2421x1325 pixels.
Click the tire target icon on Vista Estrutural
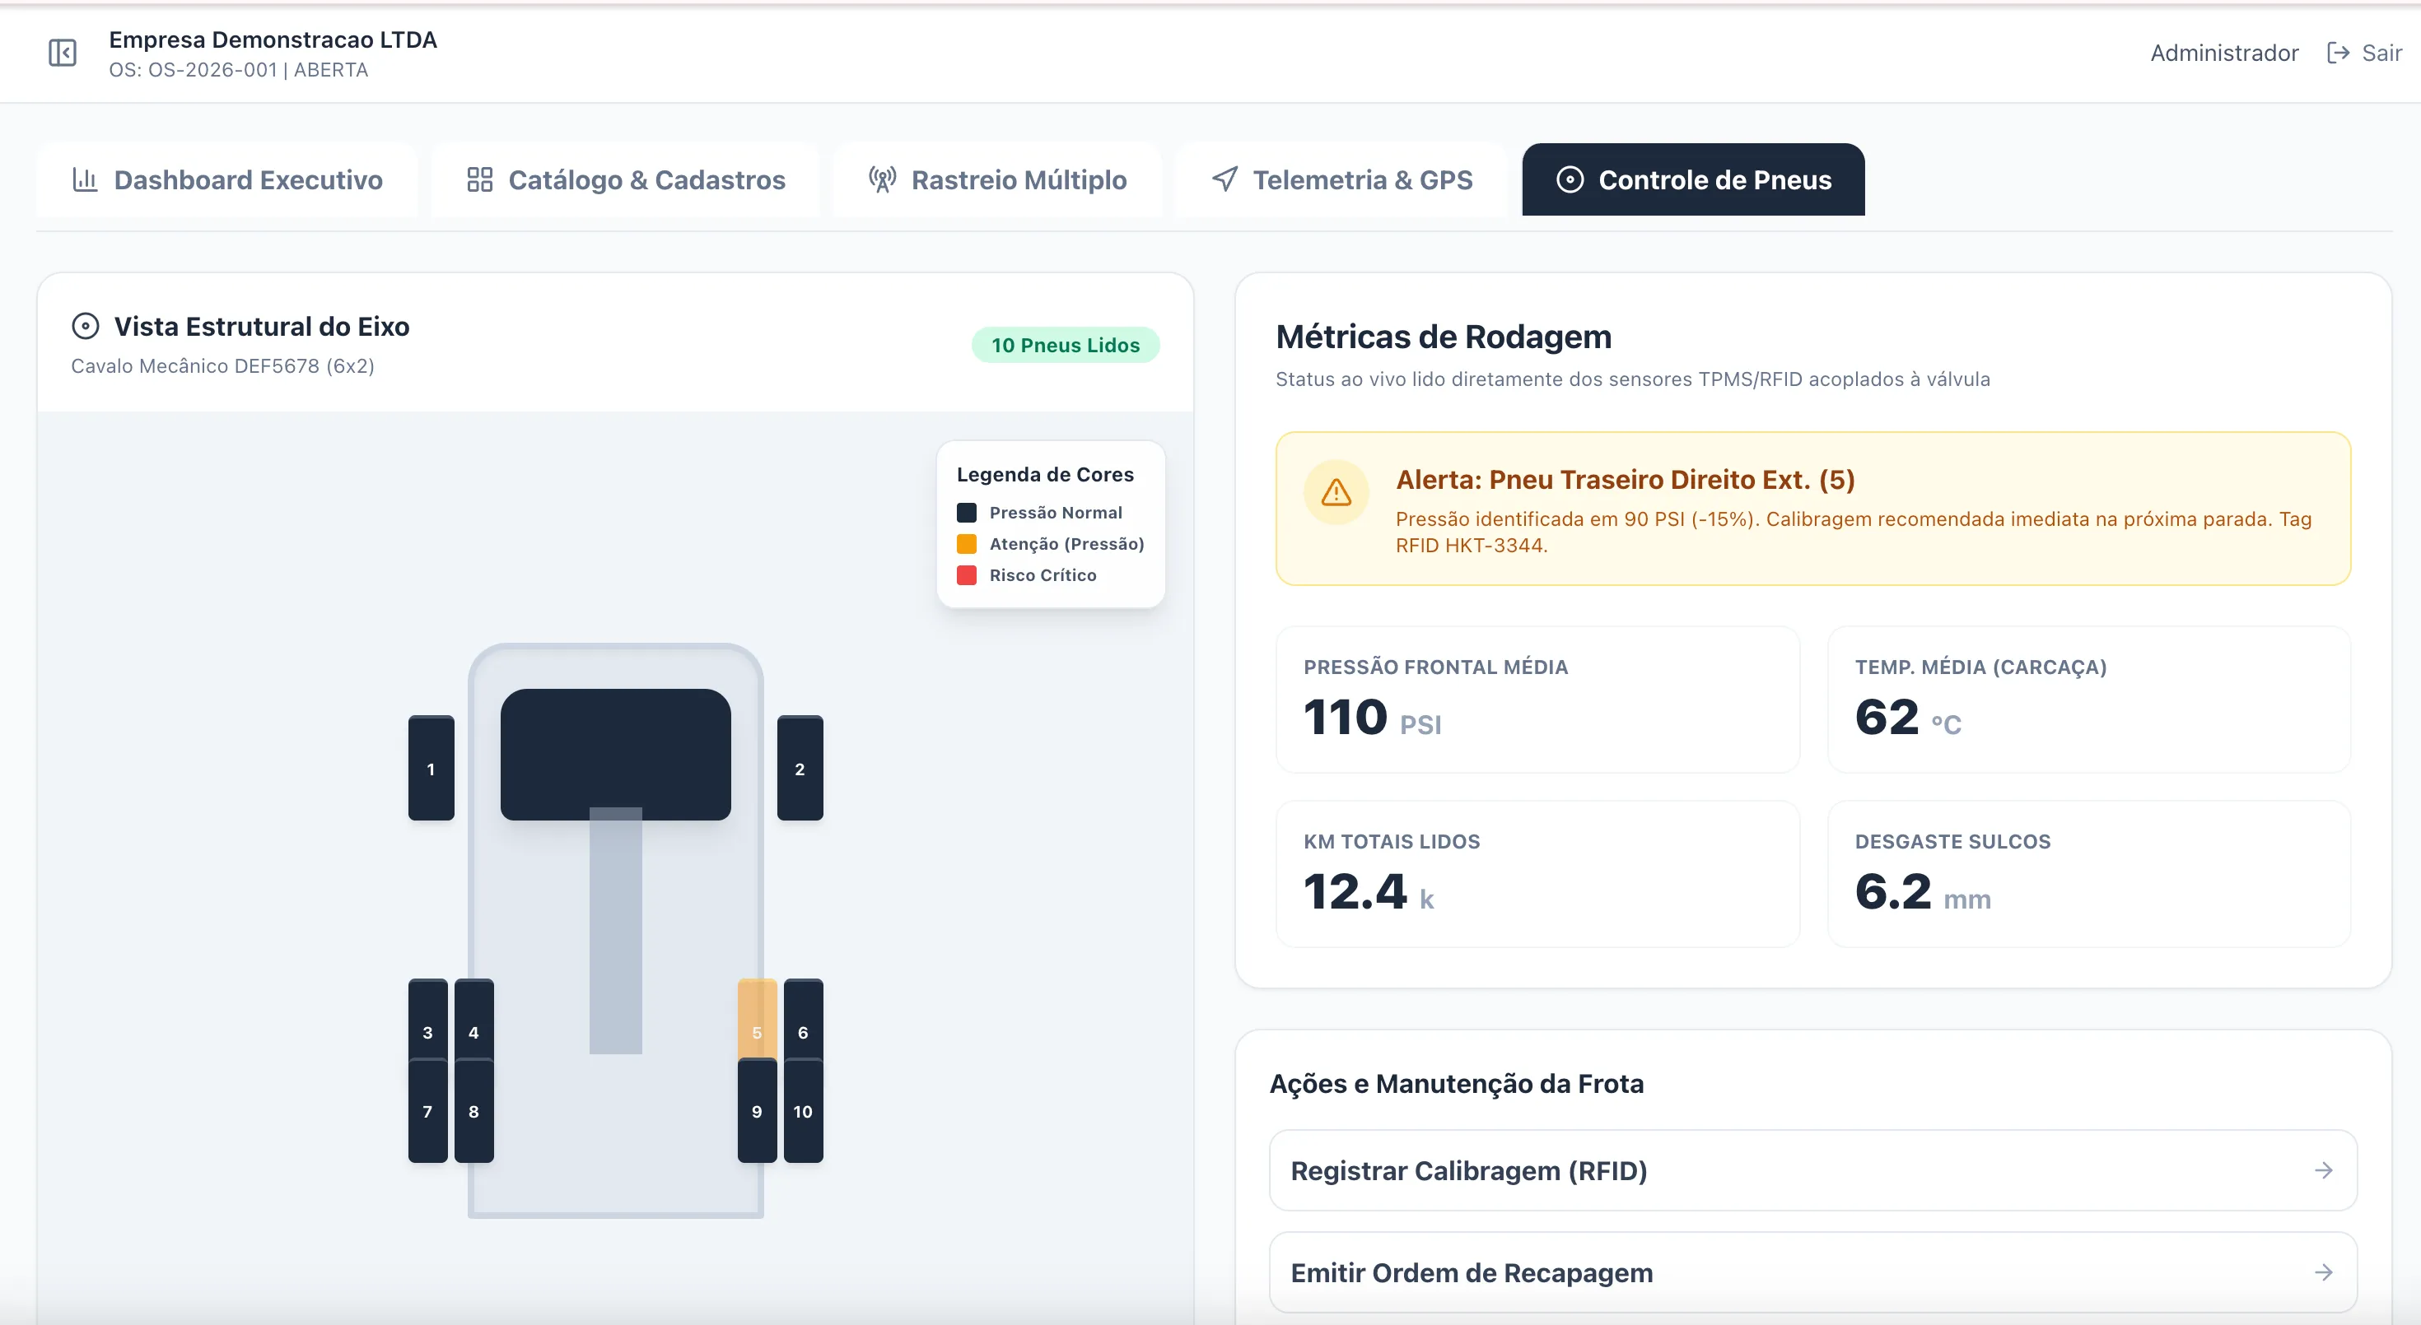click(85, 326)
